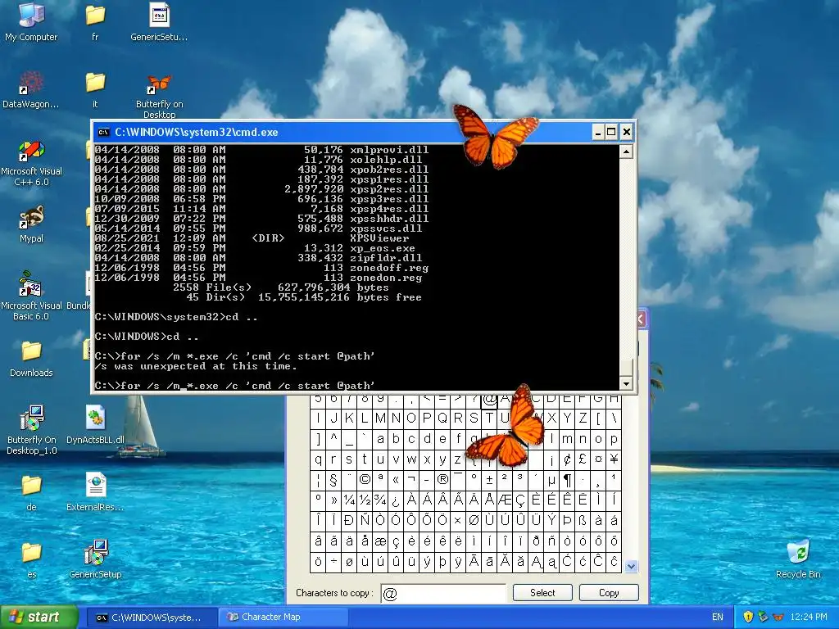This screenshot has width=839, height=629.
Task: Click the Characters to copy field
Action: (443, 593)
